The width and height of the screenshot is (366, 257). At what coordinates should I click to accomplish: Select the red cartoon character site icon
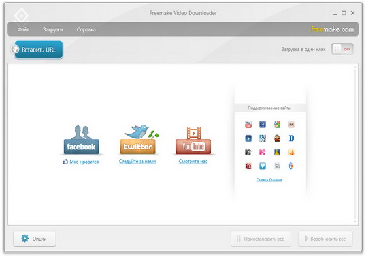[277, 138]
